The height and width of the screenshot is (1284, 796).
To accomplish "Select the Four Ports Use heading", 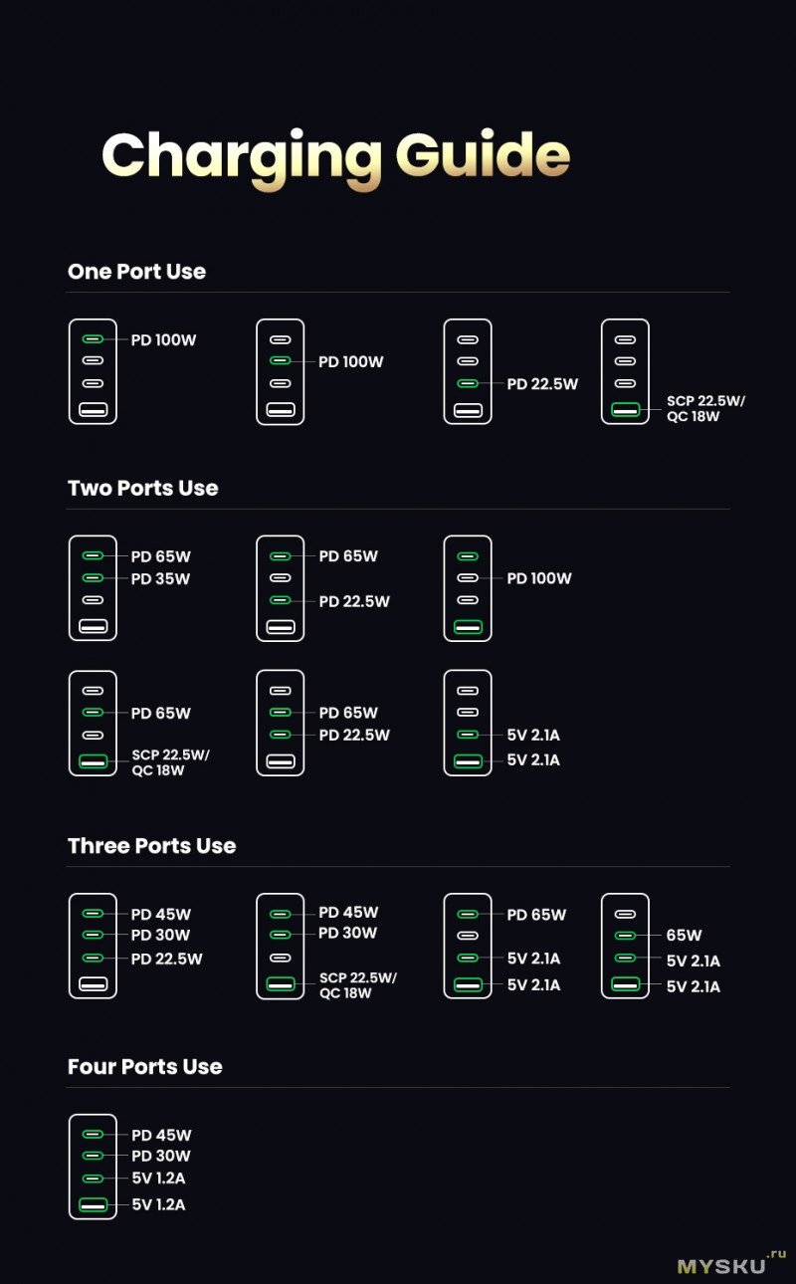I will tap(144, 1067).
